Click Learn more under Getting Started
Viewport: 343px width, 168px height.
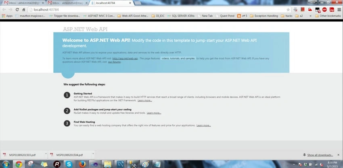144,100
